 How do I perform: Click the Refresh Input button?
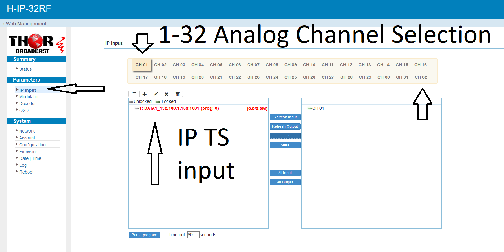pos(285,117)
